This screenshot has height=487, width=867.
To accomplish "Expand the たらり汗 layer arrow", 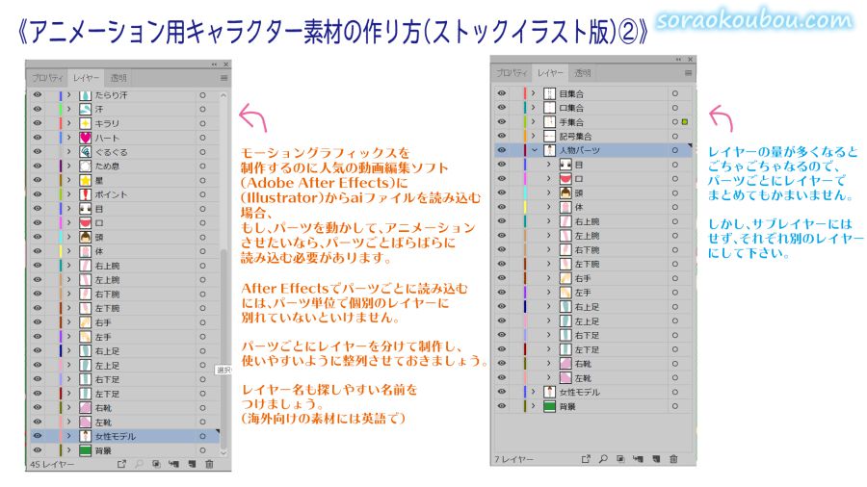I will 68,95.
